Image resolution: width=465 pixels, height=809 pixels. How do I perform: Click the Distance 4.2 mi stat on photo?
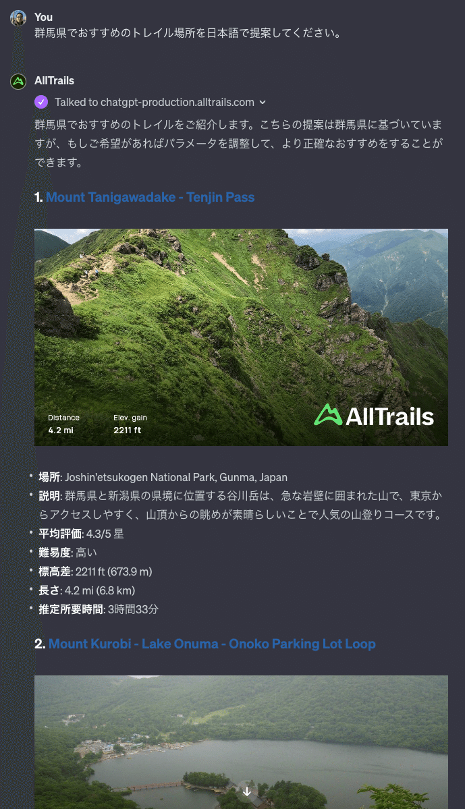tap(63, 424)
